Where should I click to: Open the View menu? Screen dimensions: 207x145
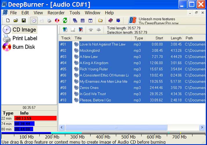(x=38, y=13)
